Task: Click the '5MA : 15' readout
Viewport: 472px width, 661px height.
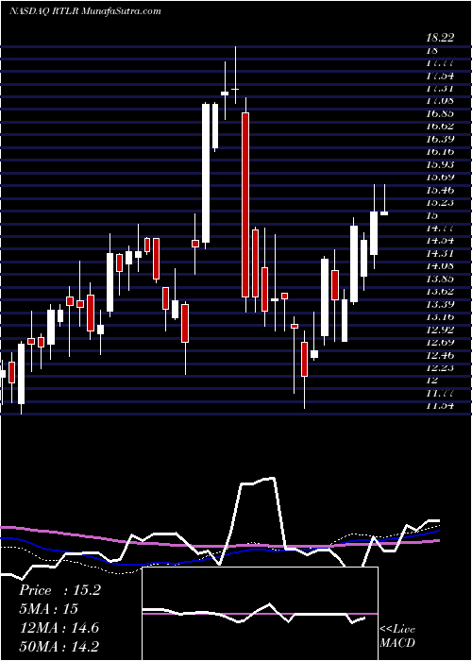Action: coord(48,609)
